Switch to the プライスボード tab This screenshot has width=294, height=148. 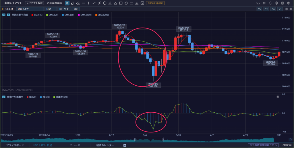(15, 145)
